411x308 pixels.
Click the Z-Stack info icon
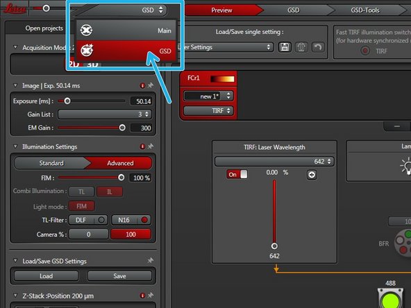pyautogui.click(x=142, y=296)
